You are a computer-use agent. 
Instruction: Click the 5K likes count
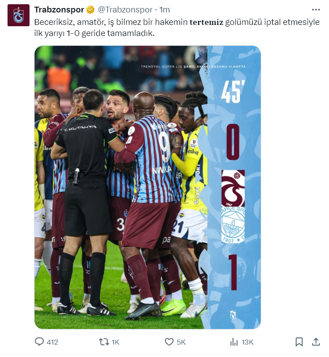tap(181, 342)
